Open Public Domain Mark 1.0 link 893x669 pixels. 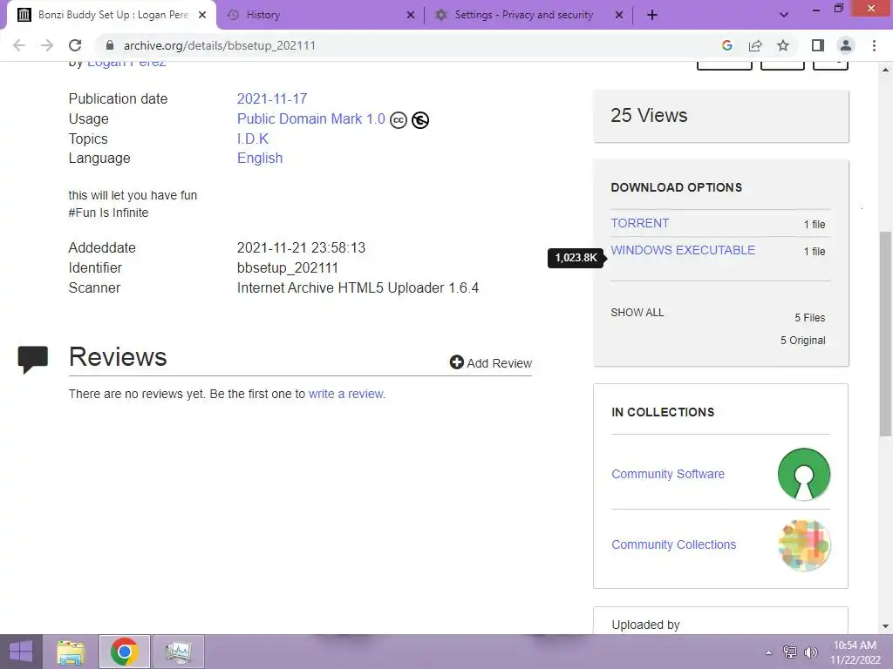pos(311,118)
